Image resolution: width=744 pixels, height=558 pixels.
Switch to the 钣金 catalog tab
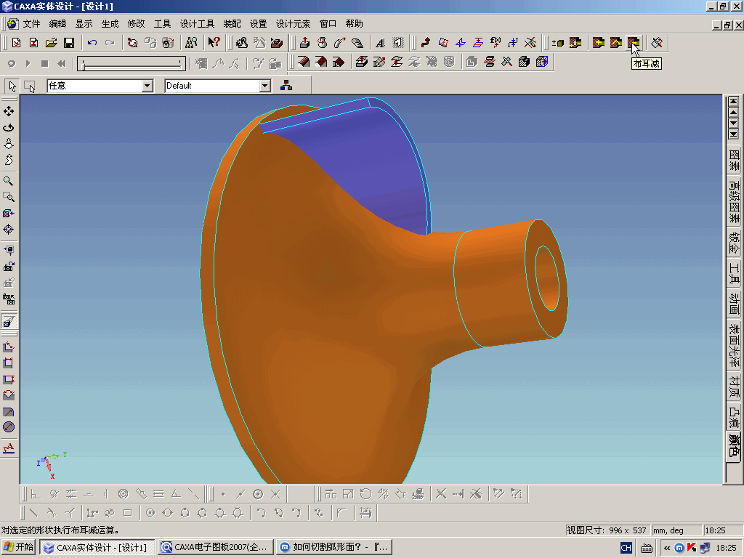coord(734,243)
